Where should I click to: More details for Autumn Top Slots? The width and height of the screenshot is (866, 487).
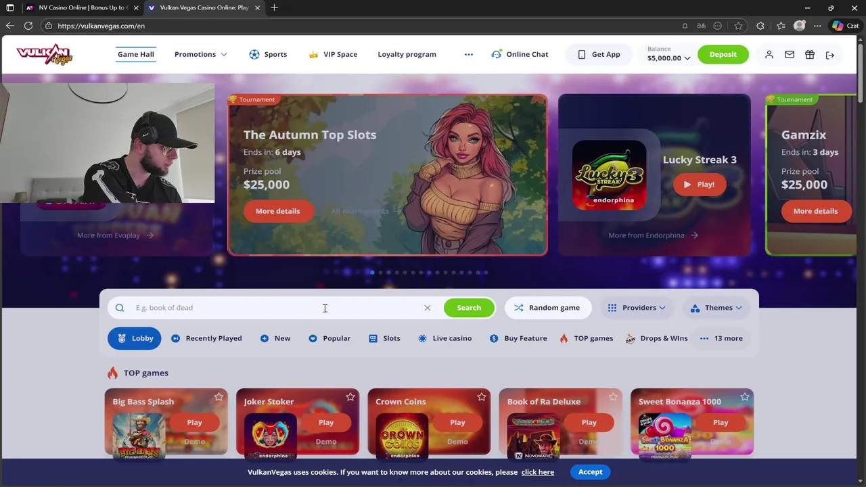pos(278,211)
